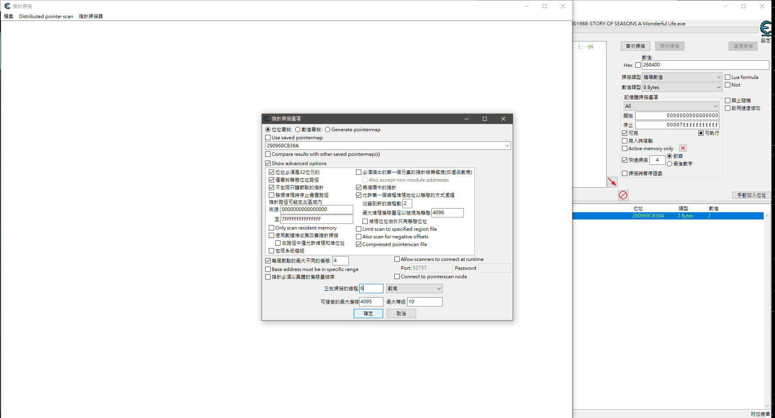The image size is (775, 418).
Task: Check Also scan for negative offsets
Action: point(358,237)
